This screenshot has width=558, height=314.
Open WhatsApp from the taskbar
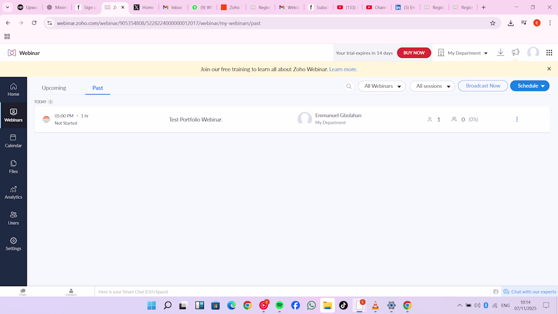pyautogui.click(x=311, y=305)
